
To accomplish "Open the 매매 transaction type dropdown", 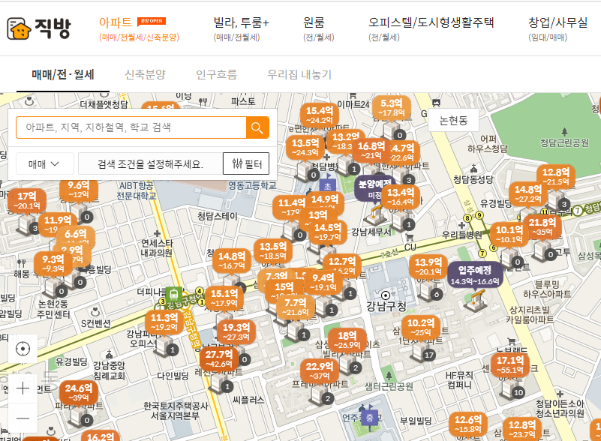I will [41, 163].
